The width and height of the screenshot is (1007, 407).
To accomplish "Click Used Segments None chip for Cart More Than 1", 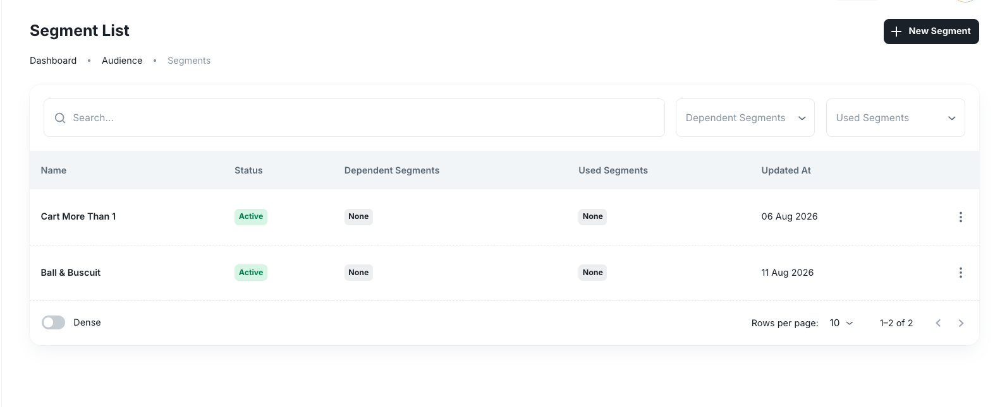I will point(593,216).
